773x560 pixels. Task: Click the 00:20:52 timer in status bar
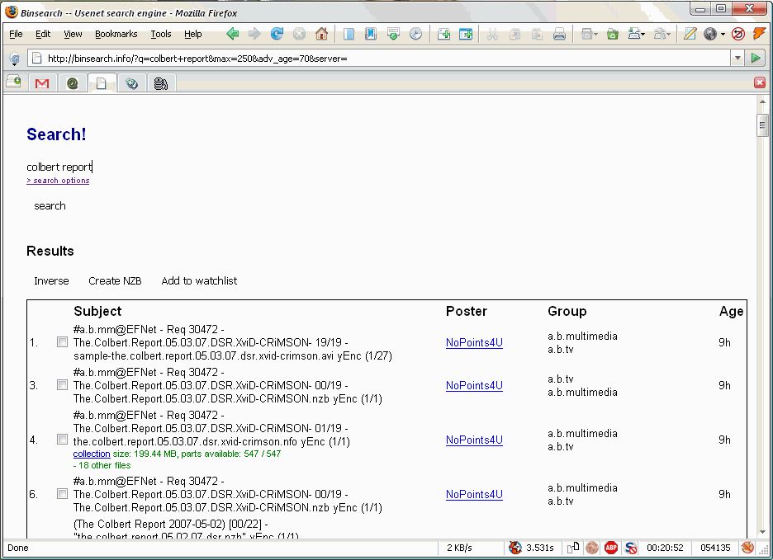point(665,548)
